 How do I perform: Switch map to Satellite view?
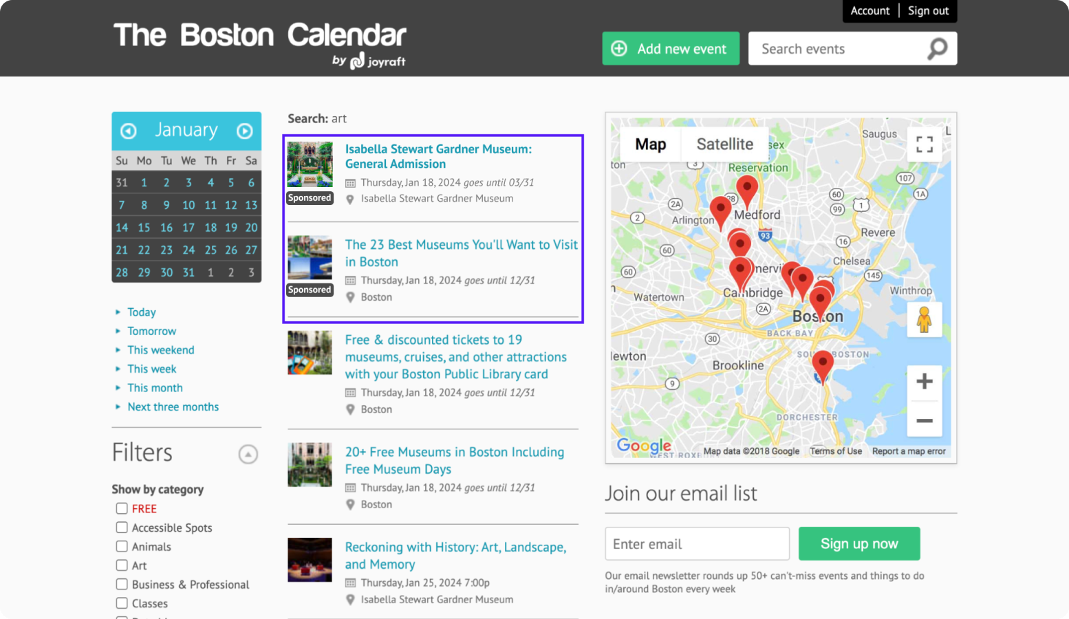[724, 144]
